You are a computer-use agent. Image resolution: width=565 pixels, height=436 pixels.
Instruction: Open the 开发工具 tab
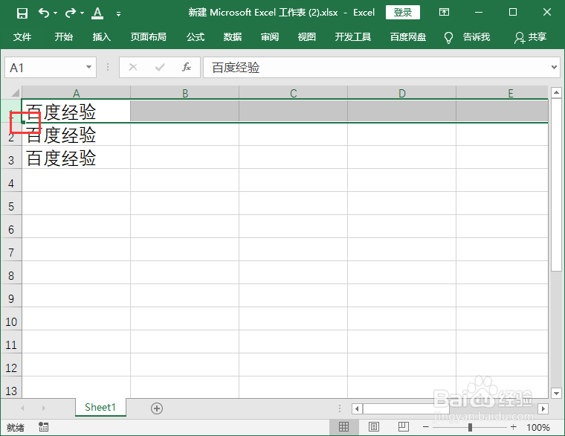point(353,36)
